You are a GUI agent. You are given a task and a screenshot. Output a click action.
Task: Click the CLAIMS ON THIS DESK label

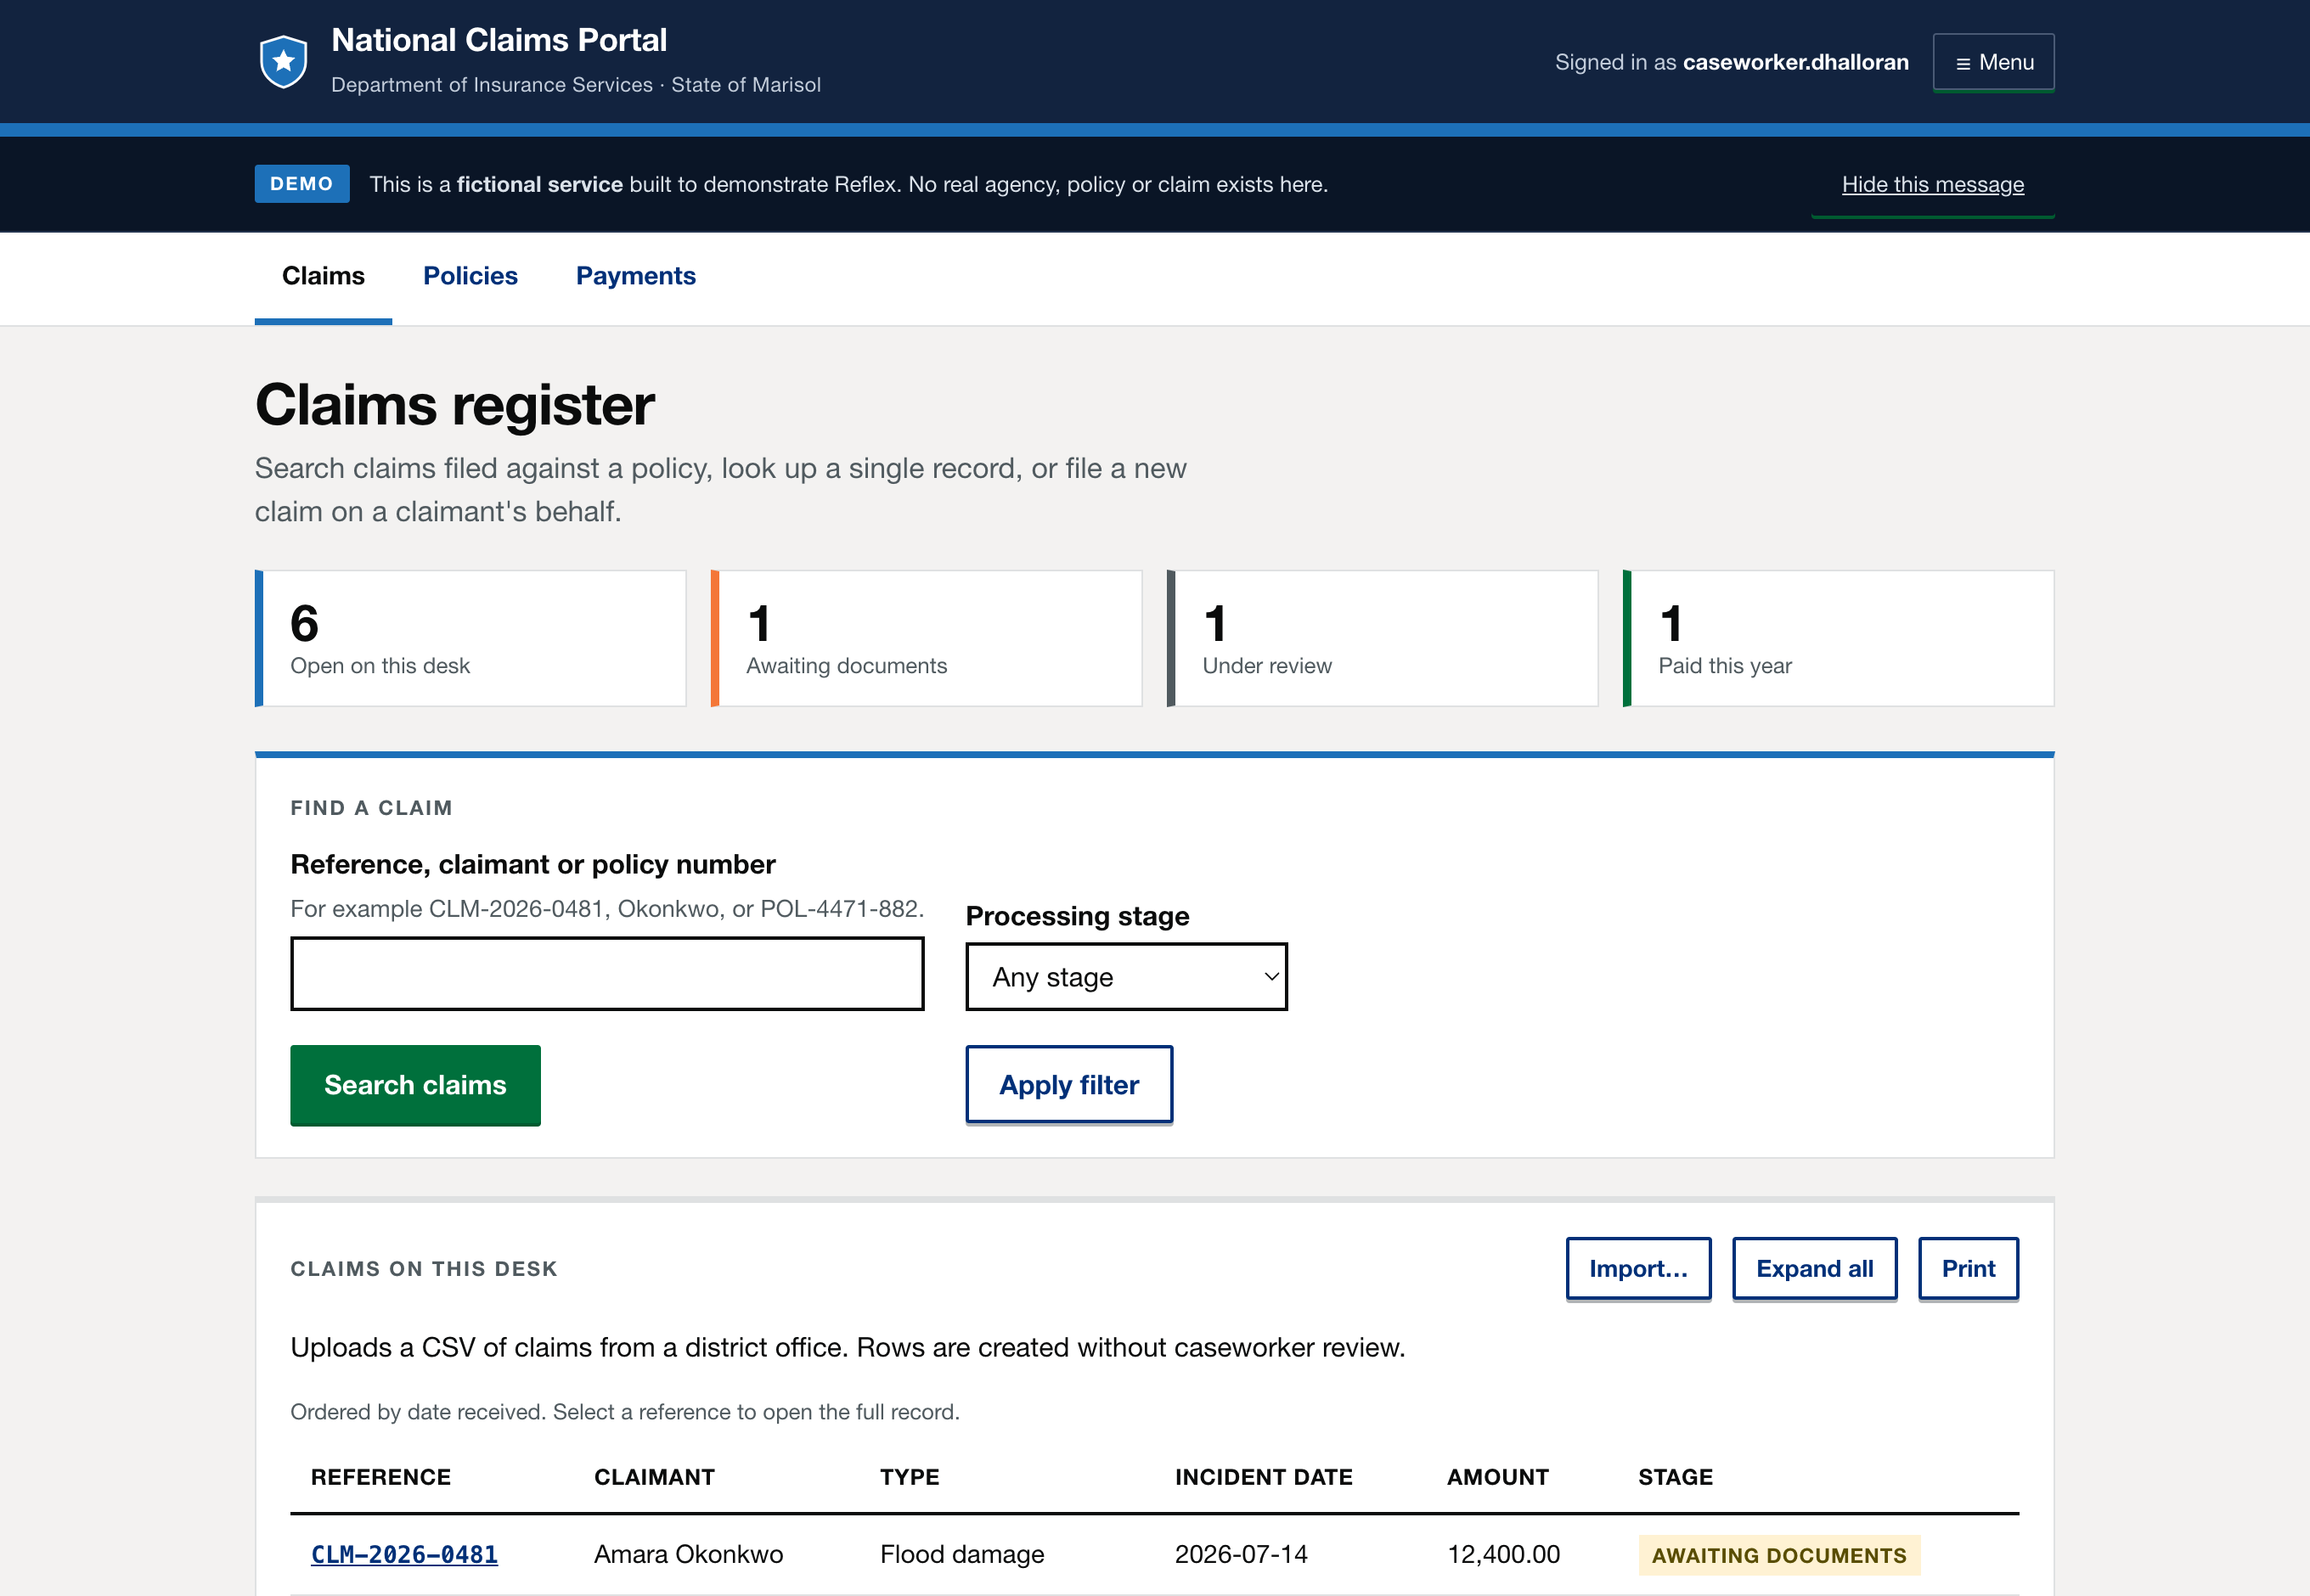click(424, 1269)
